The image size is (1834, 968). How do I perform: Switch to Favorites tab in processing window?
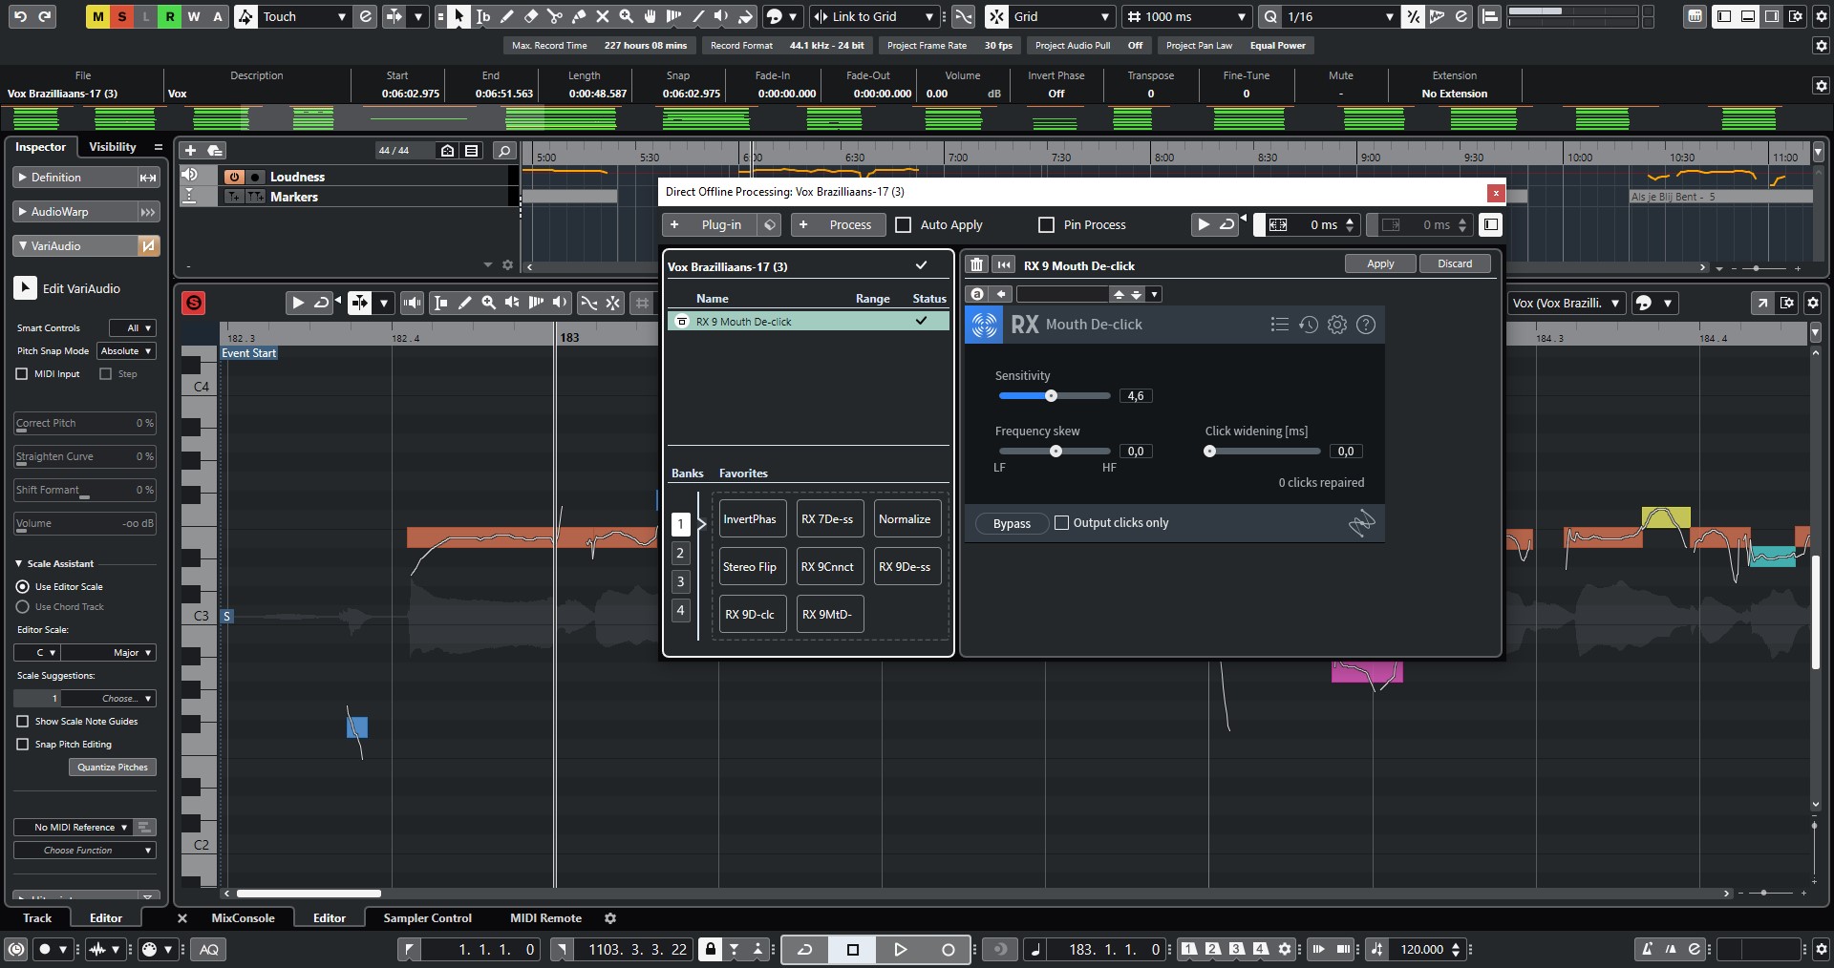(x=743, y=473)
